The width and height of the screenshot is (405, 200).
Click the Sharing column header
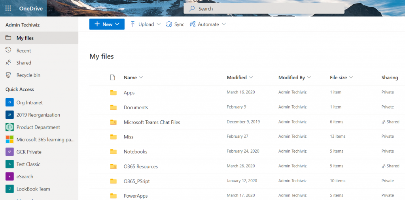point(390,78)
